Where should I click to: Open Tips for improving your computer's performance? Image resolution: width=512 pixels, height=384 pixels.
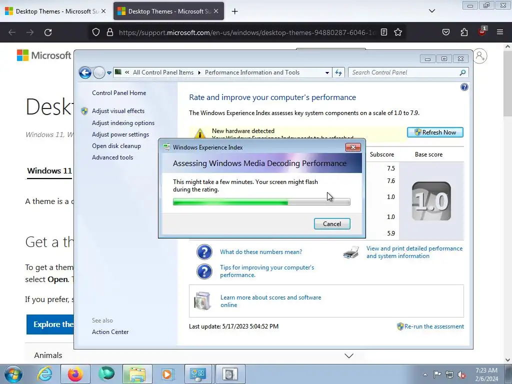(x=267, y=271)
